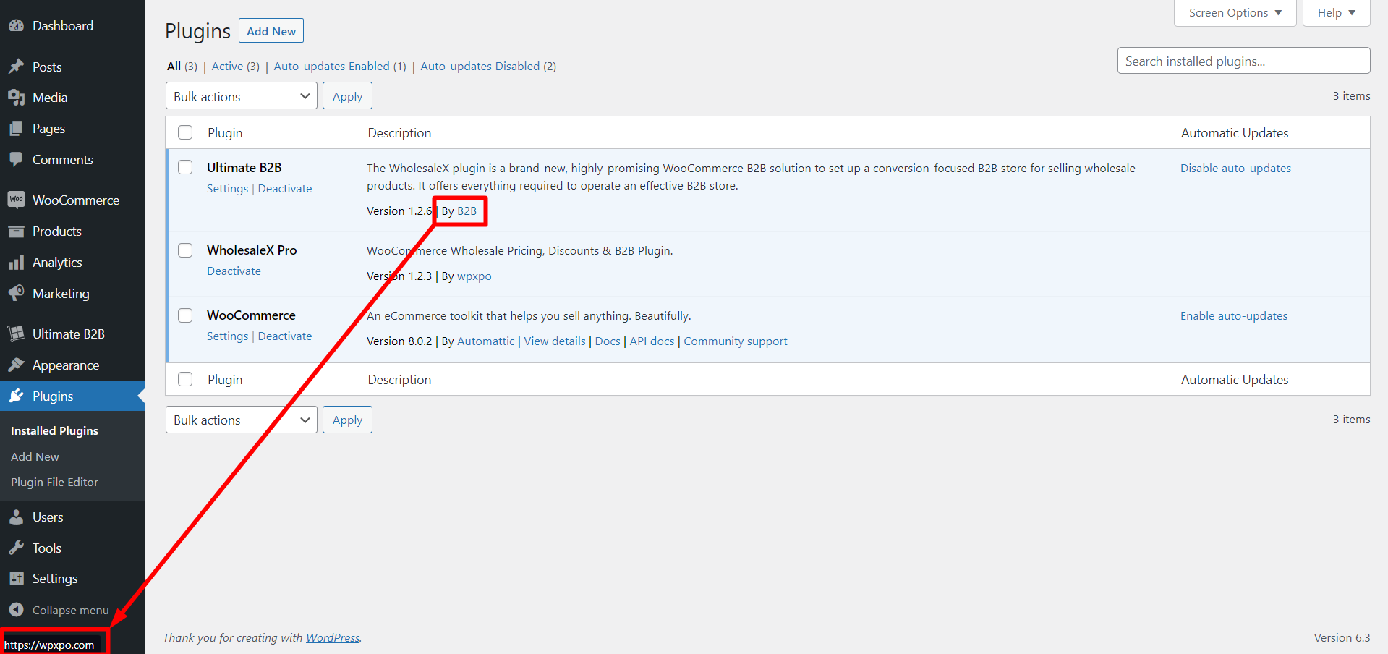The width and height of the screenshot is (1388, 654).
Task: Click the Automattic author link
Action: click(485, 341)
